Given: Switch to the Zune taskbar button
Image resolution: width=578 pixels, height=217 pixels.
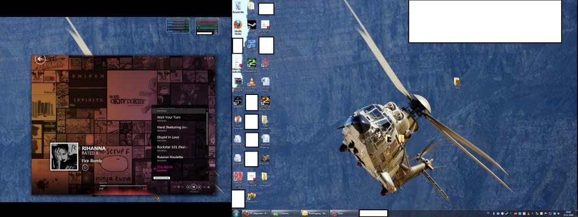Looking at the screenshot, I should pos(344,213).
